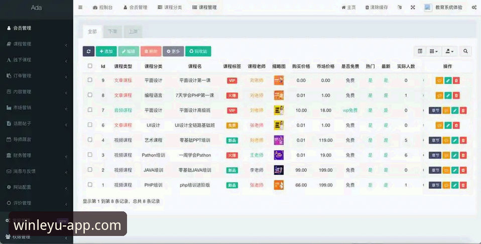Screen dimensions: 481x244
Task: Toggle the select-all checkbox in table header
Action: tap(90, 66)
